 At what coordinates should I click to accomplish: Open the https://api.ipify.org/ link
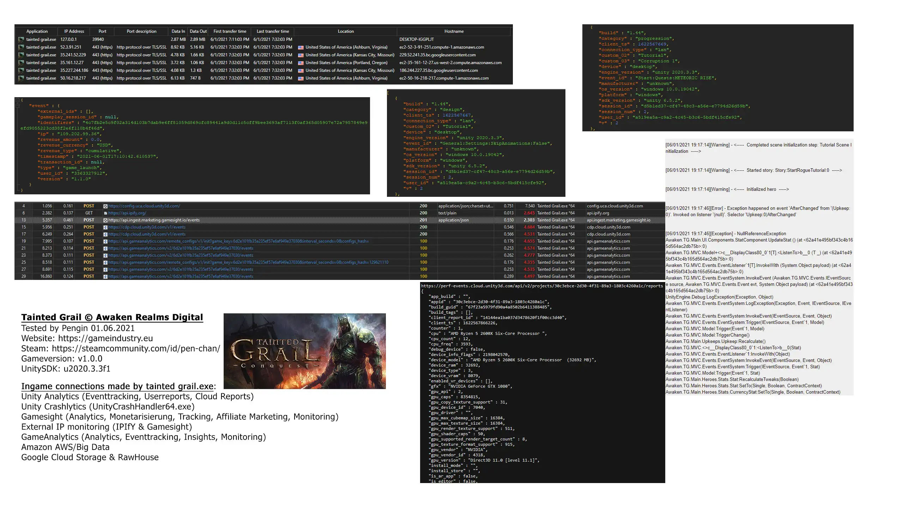point(127,213)
